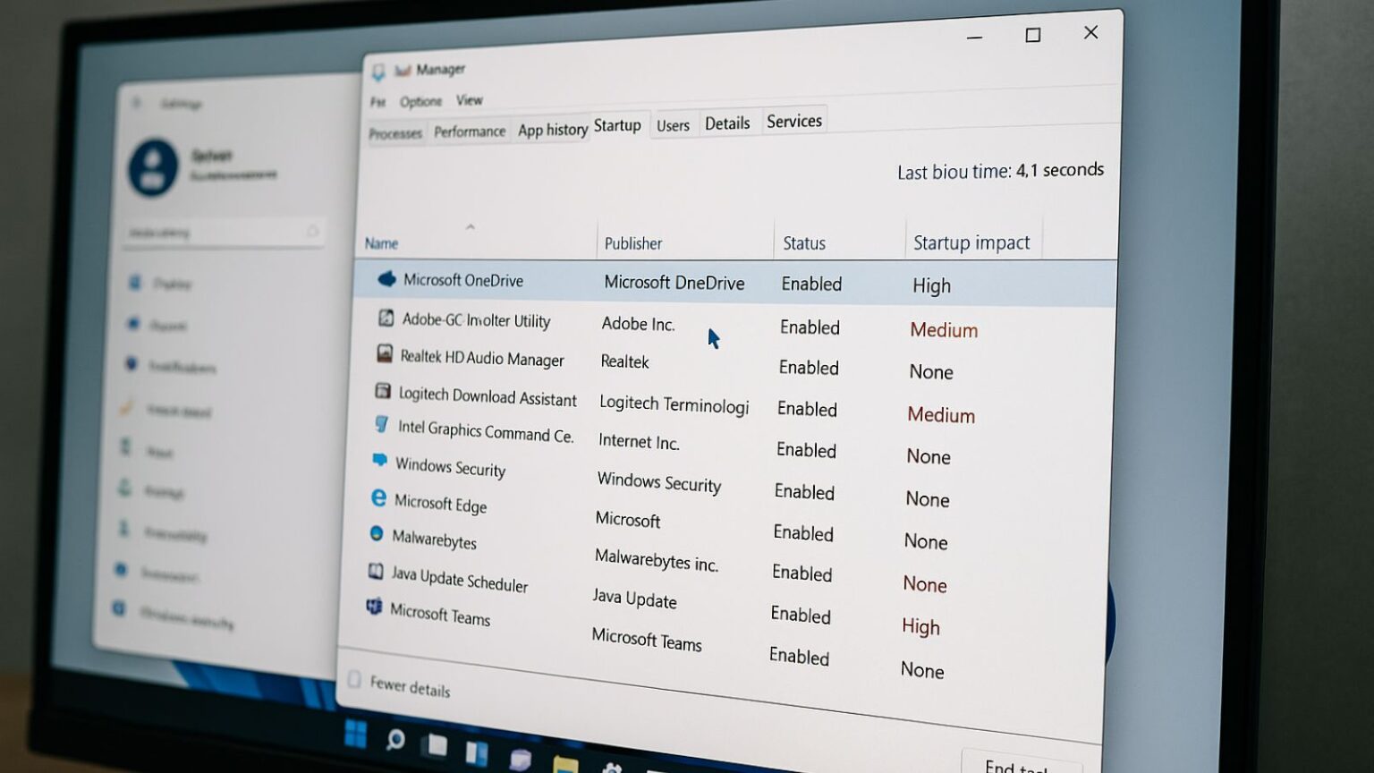1374x773 pixels.
Task: Click the Java Update Scheduler icon
Action: coord(376,571)
